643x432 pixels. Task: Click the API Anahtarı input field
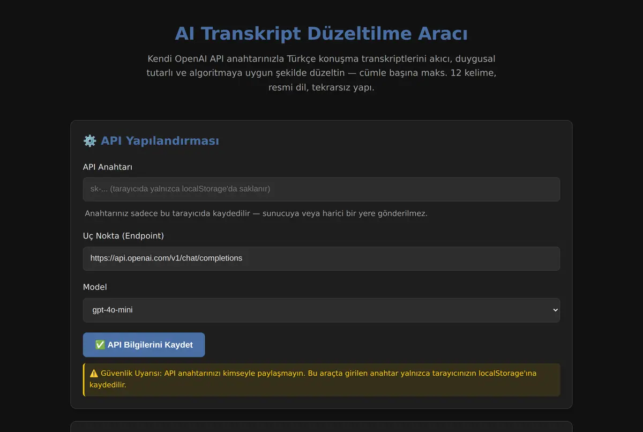(x=322, y=189)
